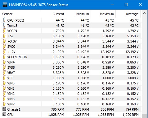Click the HWiNFO64 app icon in title bar
This screenshot has height=118, width=148.
coord(5,5)
